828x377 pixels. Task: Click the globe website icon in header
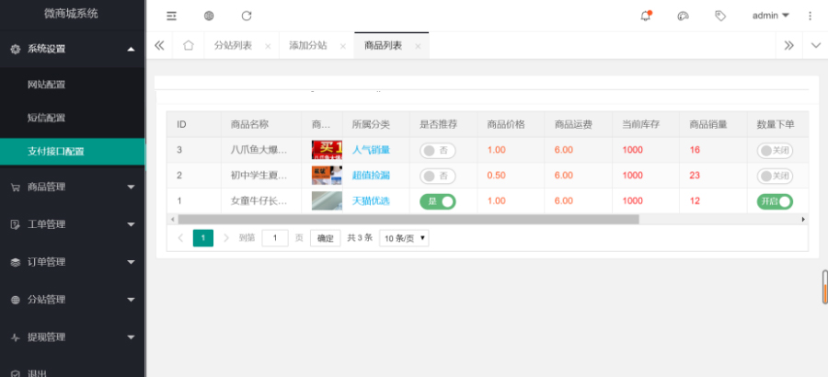coord(209,16)
